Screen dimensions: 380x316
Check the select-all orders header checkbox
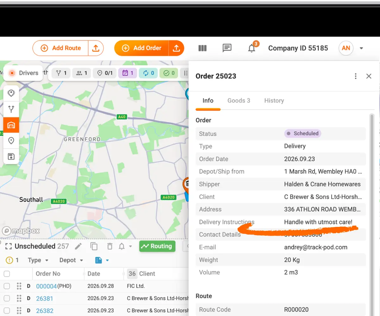(x=7, y=274)
